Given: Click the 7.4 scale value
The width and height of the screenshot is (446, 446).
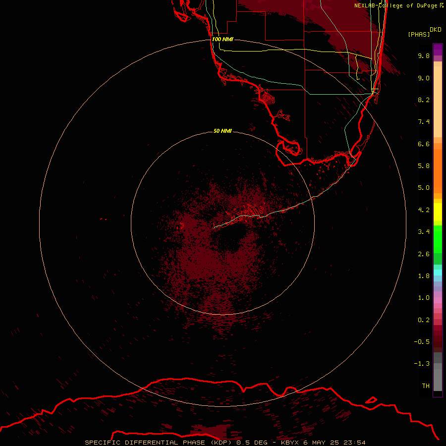Looking at the screenshot, I should [424, 122].
